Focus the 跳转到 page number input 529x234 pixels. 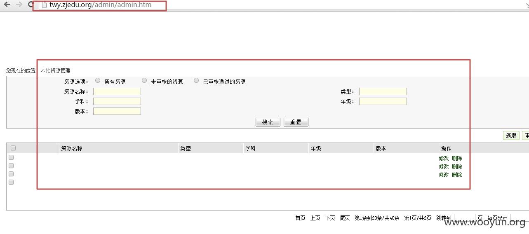[465, 218]
